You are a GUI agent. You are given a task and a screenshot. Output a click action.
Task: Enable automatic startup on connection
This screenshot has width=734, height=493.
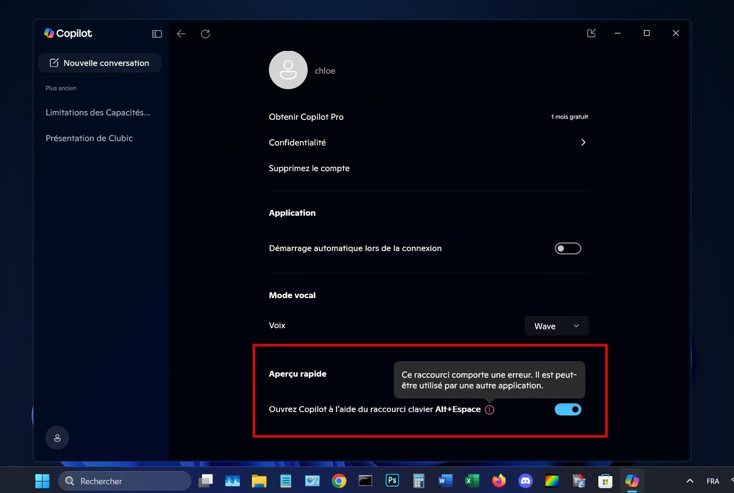click(567, 248)
